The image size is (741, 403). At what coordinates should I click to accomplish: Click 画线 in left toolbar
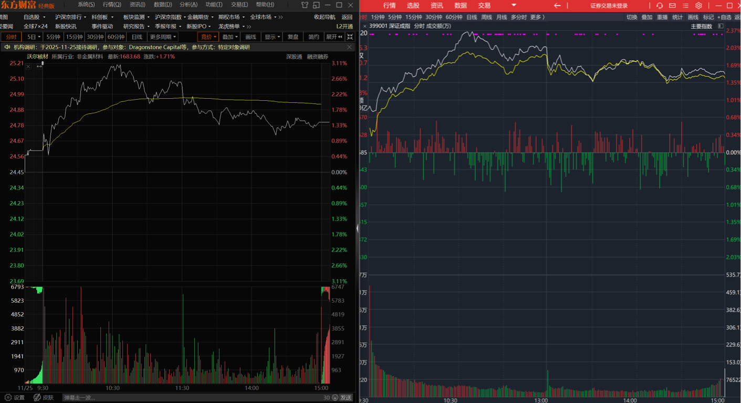click(251, 37)
